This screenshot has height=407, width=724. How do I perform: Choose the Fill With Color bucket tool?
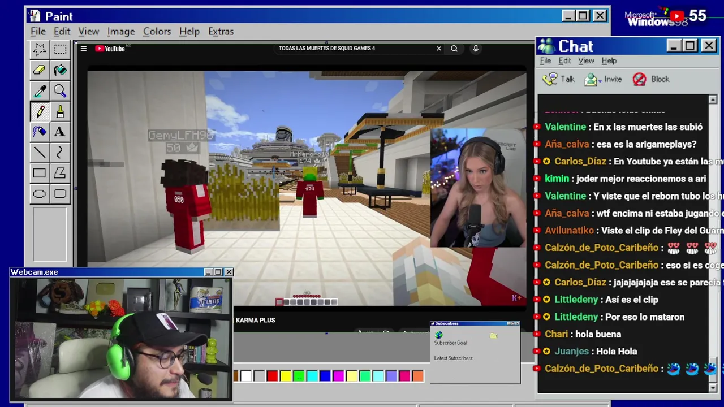point(59,70)
